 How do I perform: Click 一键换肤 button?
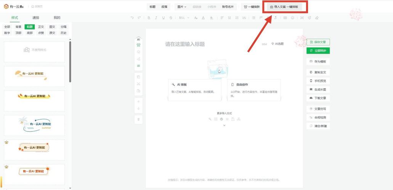tap(252, 7)
